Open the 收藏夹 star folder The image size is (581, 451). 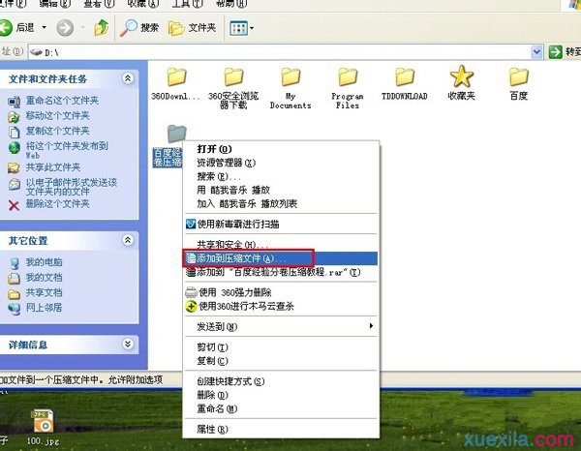(462, 77)
